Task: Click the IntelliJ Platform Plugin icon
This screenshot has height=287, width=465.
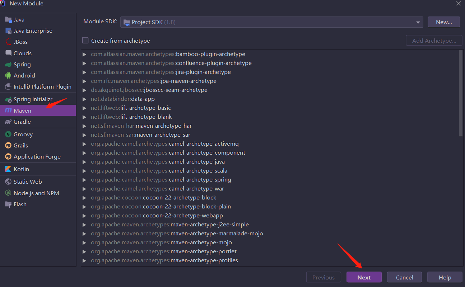Action: 8,87
